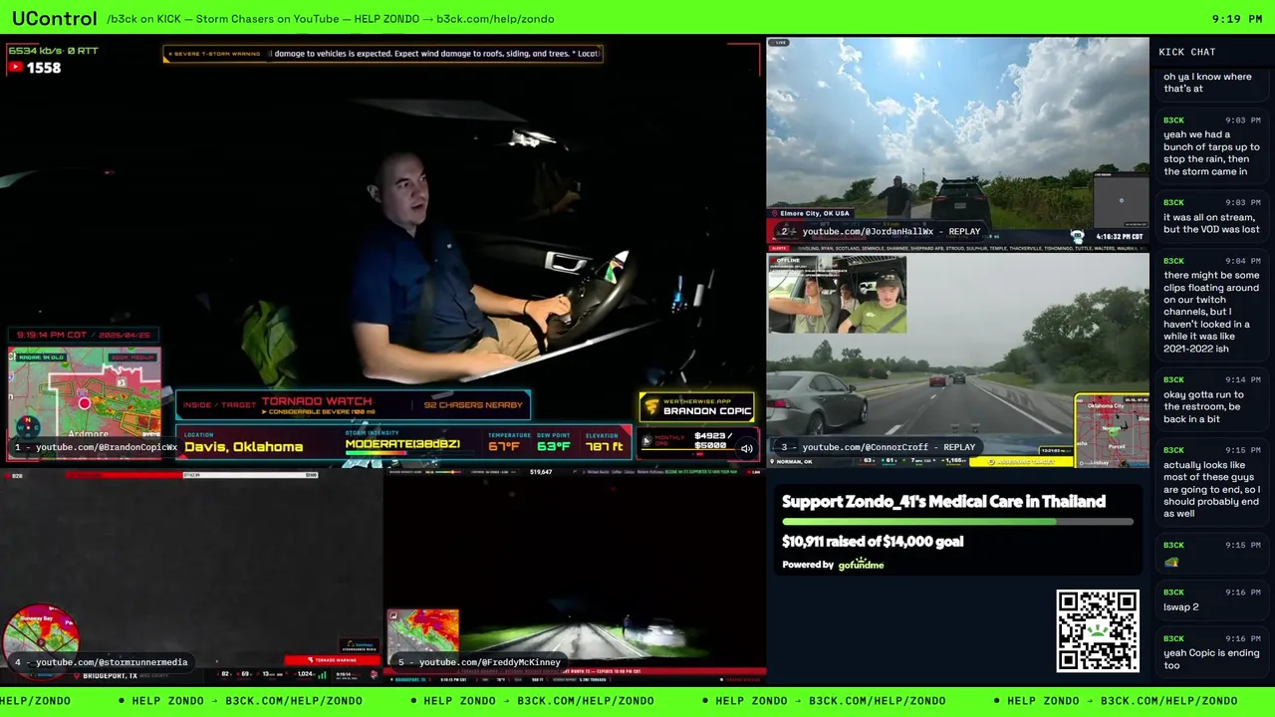Select stream 1 youtube.com/@BrandonCopicWx label
The height and width of the screenshot is (717, 1275).
tap(96, 447)
